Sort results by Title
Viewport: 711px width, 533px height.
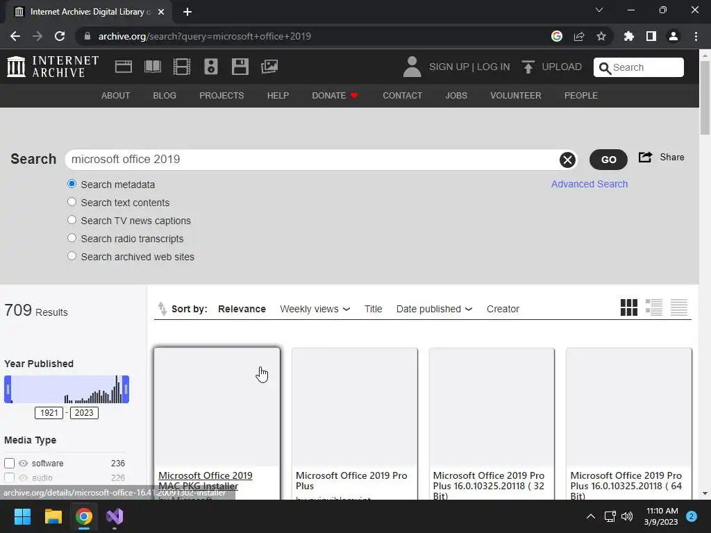pos(373,309)
